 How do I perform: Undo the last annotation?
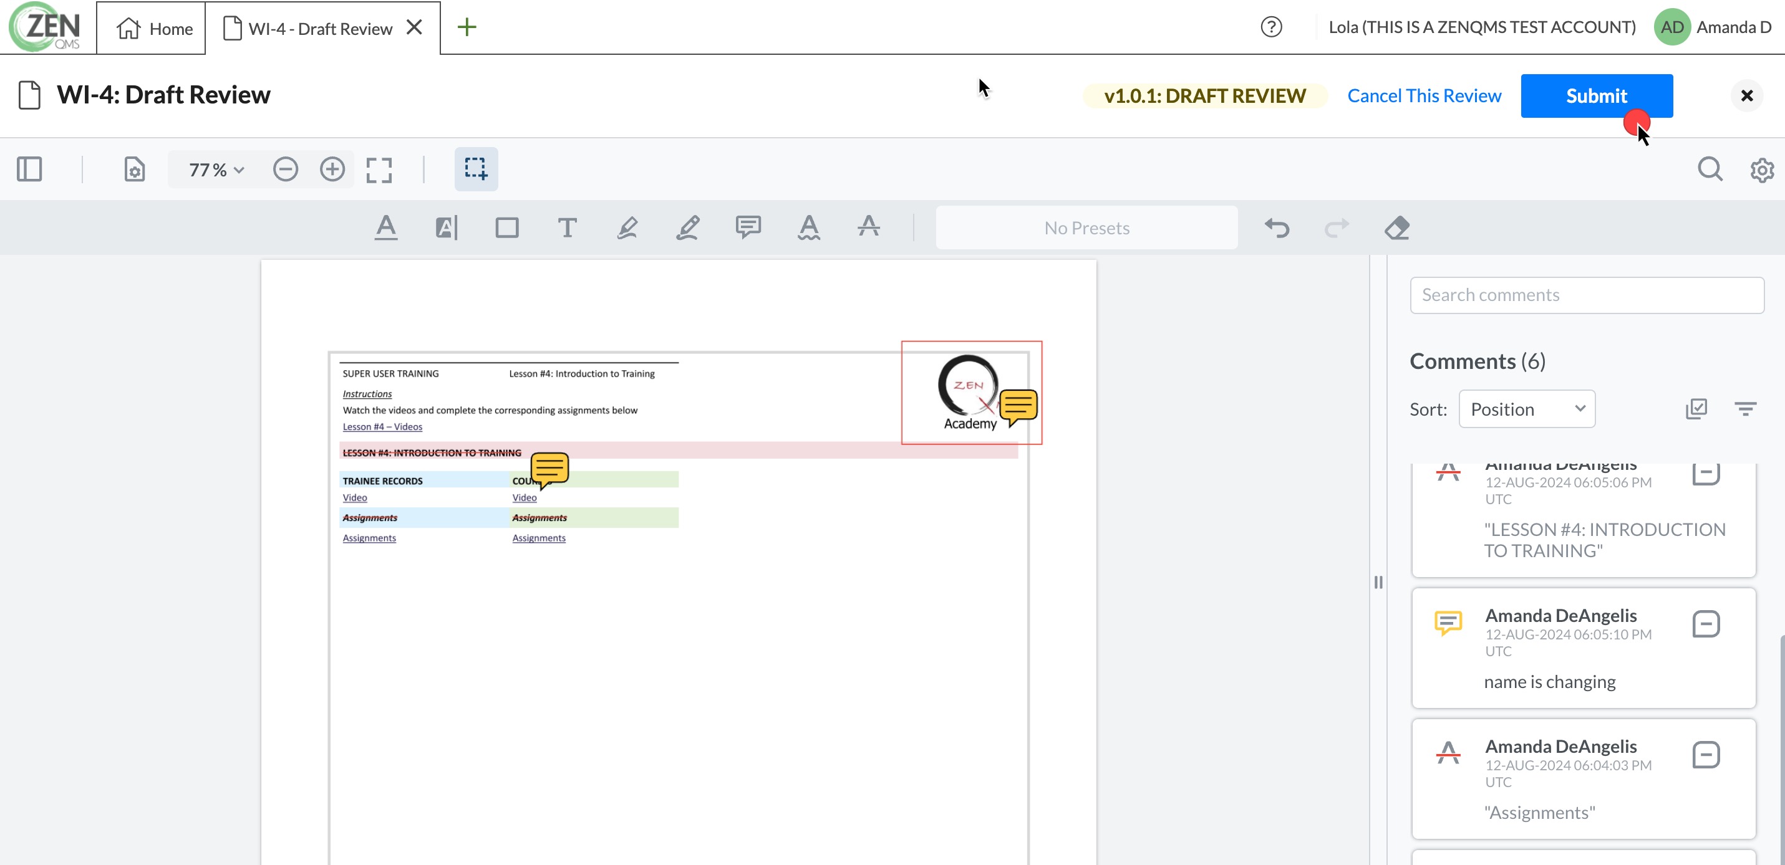pos(1277,228)
